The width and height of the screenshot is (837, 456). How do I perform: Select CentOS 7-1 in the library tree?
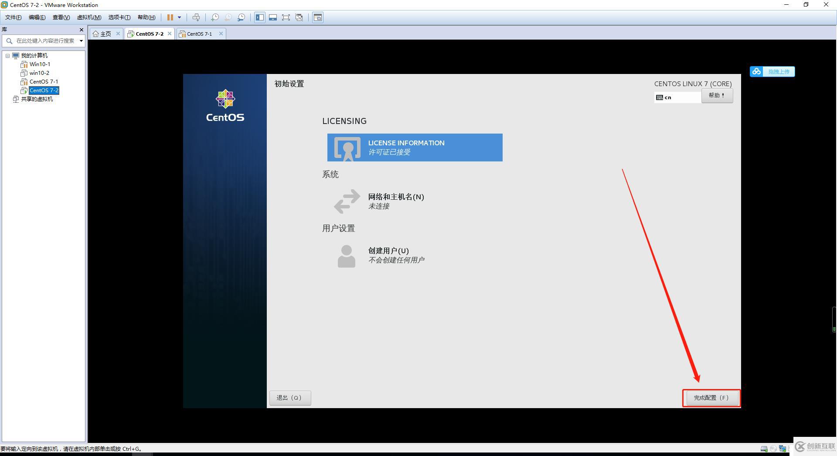click(44, 82)
